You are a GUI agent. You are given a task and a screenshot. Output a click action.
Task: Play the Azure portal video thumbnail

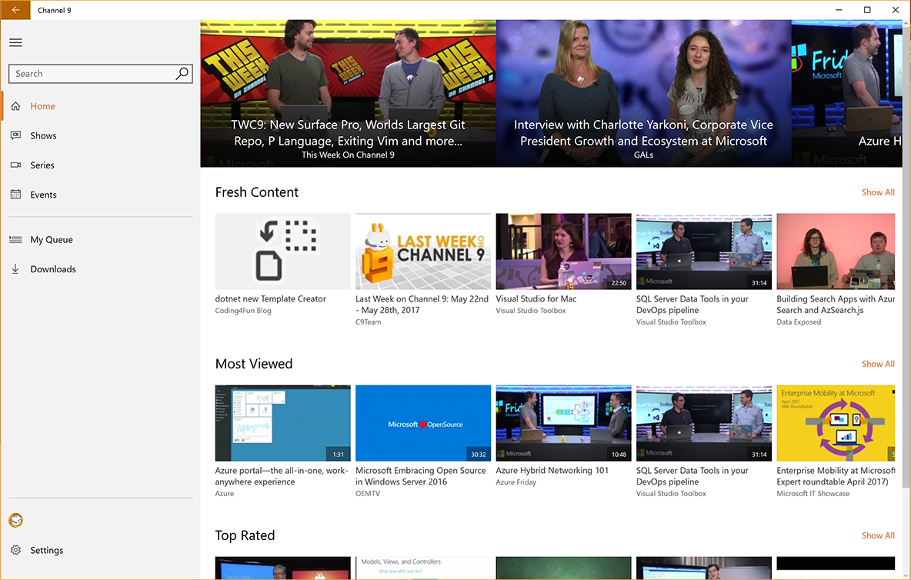282,423
